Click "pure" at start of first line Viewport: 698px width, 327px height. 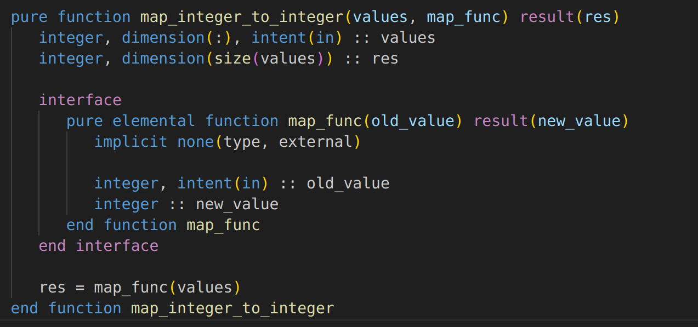(x=30, y=17)
